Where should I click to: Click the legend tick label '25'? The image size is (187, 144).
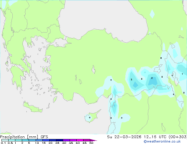coord(57,143)
